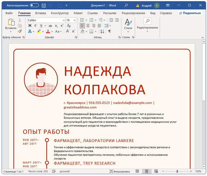Apply italic formatting with К button

click(35, 26)
